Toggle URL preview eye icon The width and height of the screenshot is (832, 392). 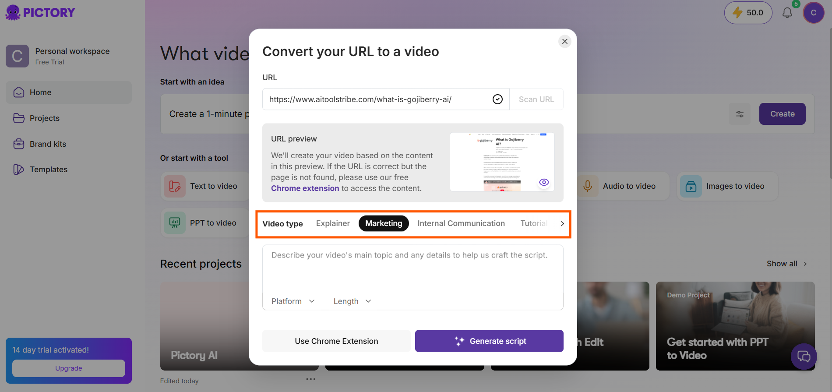click(544, 182)
